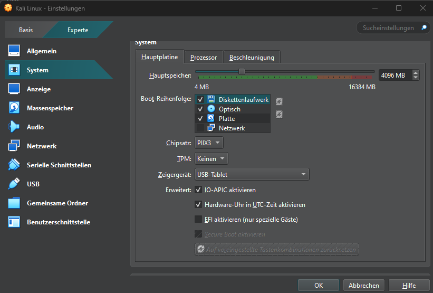Click the Abbrechen button
This screenshot has height=293, width=433.
[364, 285]
